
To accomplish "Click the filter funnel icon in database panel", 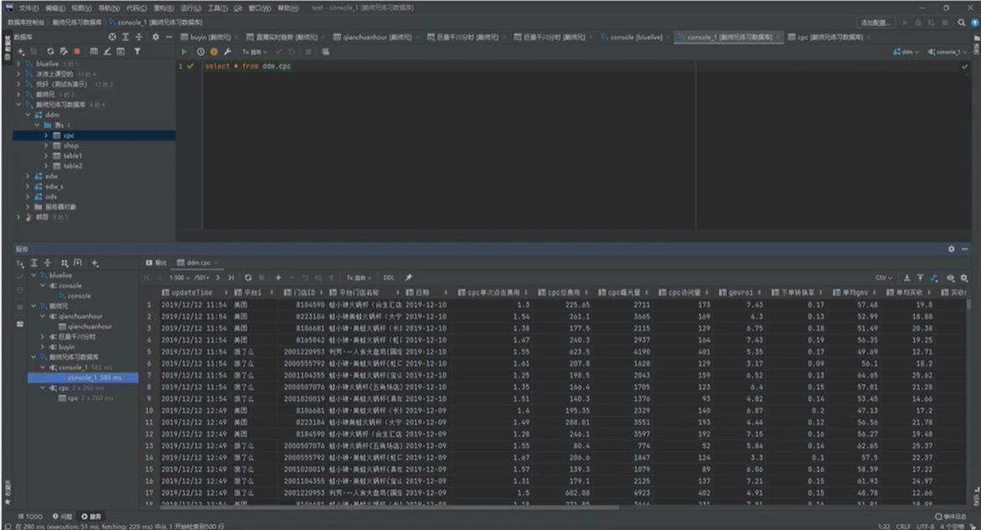I will 137,52.
